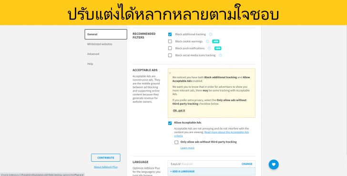Click the LANGUAGE section heading
This screenshot has width=347, height=176.
coord(141,162)
